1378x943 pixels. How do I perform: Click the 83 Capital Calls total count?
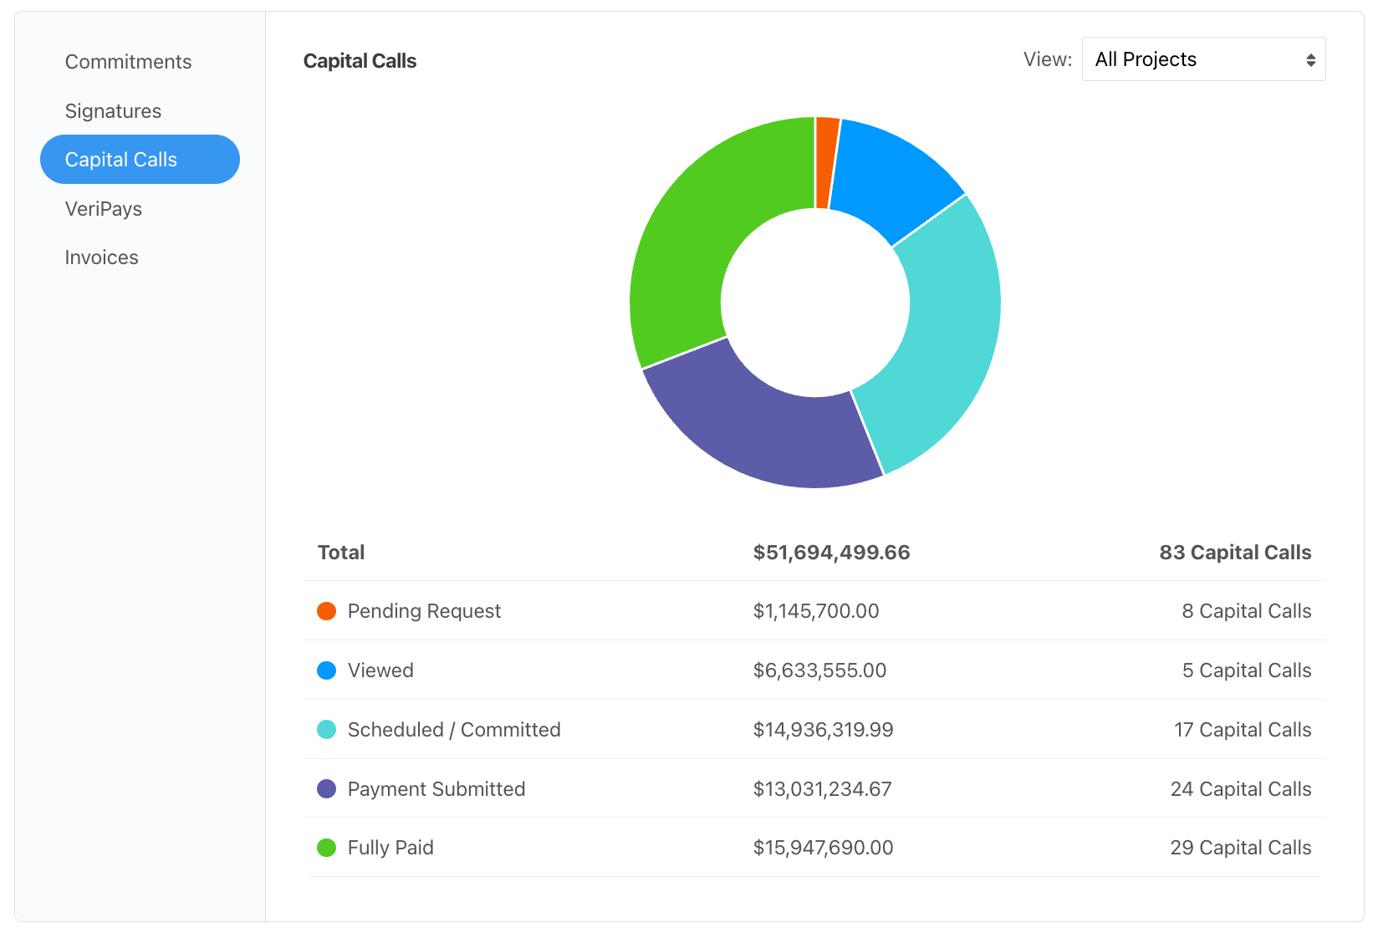[1234, 552]
